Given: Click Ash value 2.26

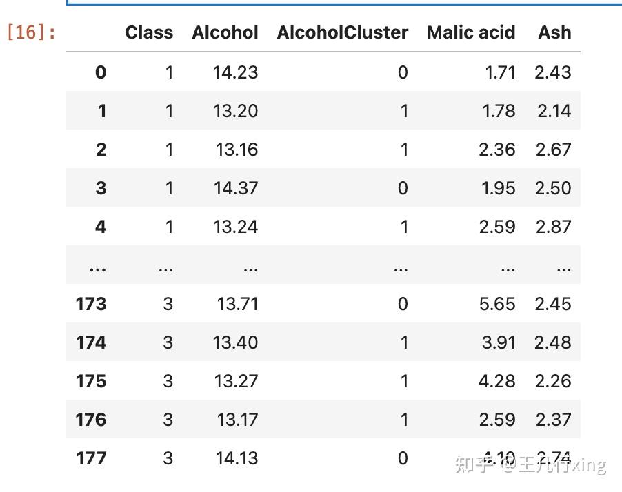Looking at the screenshot, I should [x=552, y=381].
